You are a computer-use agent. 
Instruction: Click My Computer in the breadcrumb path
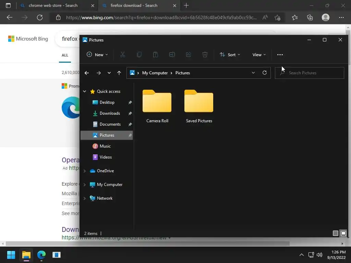[155, 73]
